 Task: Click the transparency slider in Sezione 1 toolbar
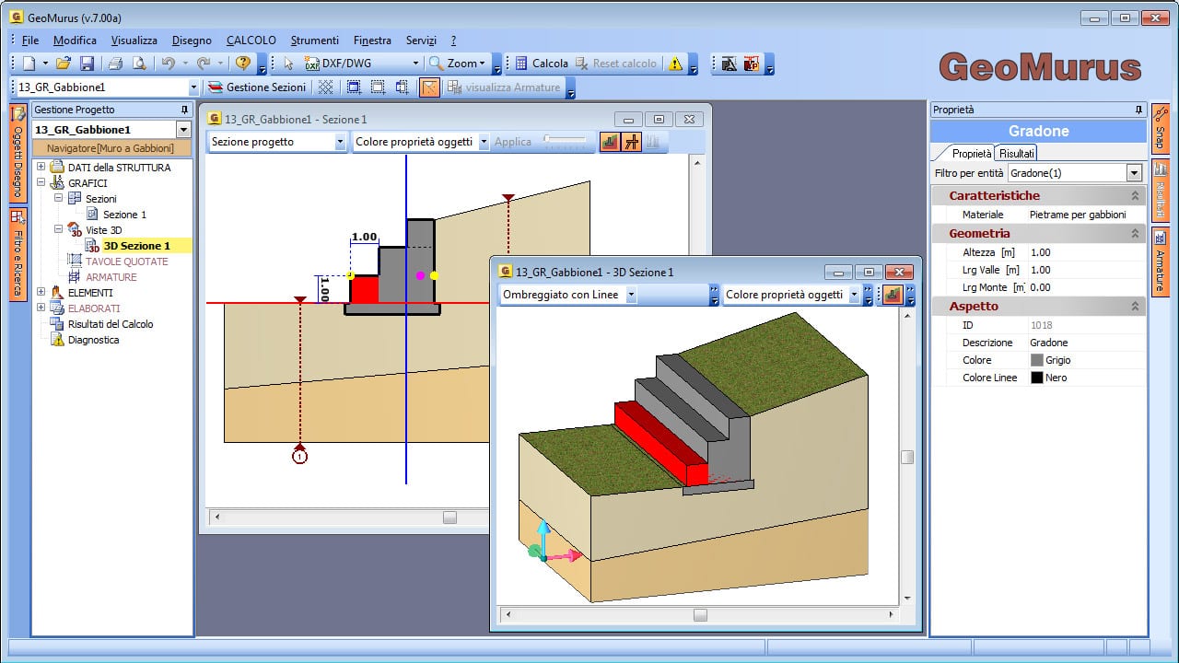click(565, 141)
